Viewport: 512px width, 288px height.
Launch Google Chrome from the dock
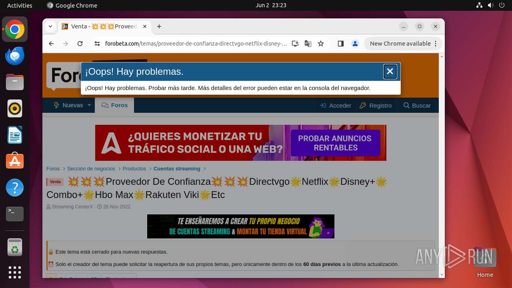[x=15, y=30]
